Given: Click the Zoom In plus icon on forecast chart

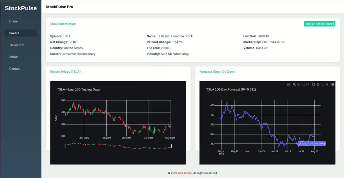Looking at the screenshot, I should (x=313, y=84).
